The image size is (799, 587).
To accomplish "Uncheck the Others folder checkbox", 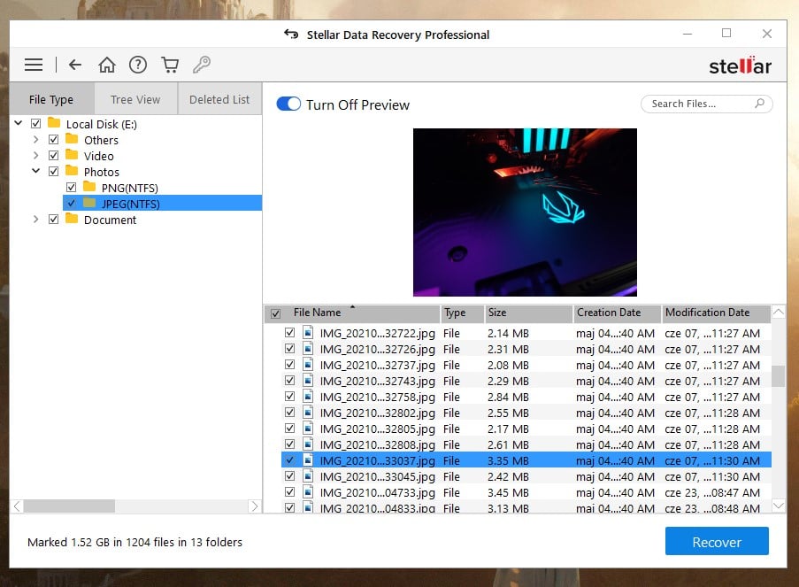I will point(53,139).
